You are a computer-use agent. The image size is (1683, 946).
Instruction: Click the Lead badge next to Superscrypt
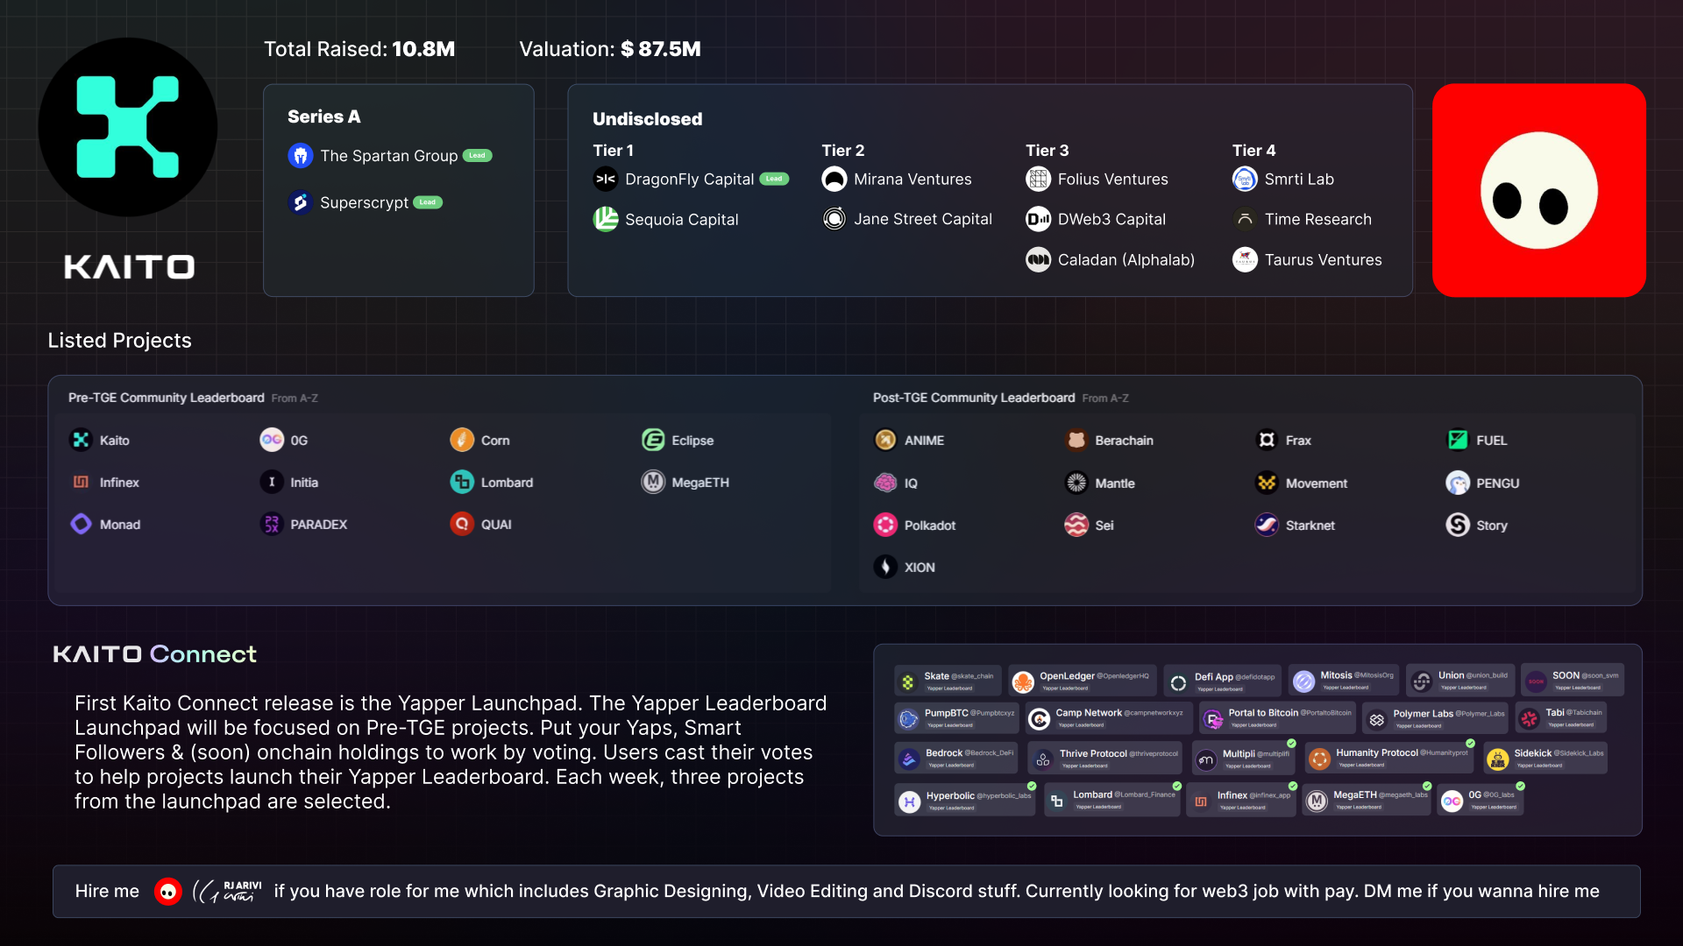(x=428, y=202)
